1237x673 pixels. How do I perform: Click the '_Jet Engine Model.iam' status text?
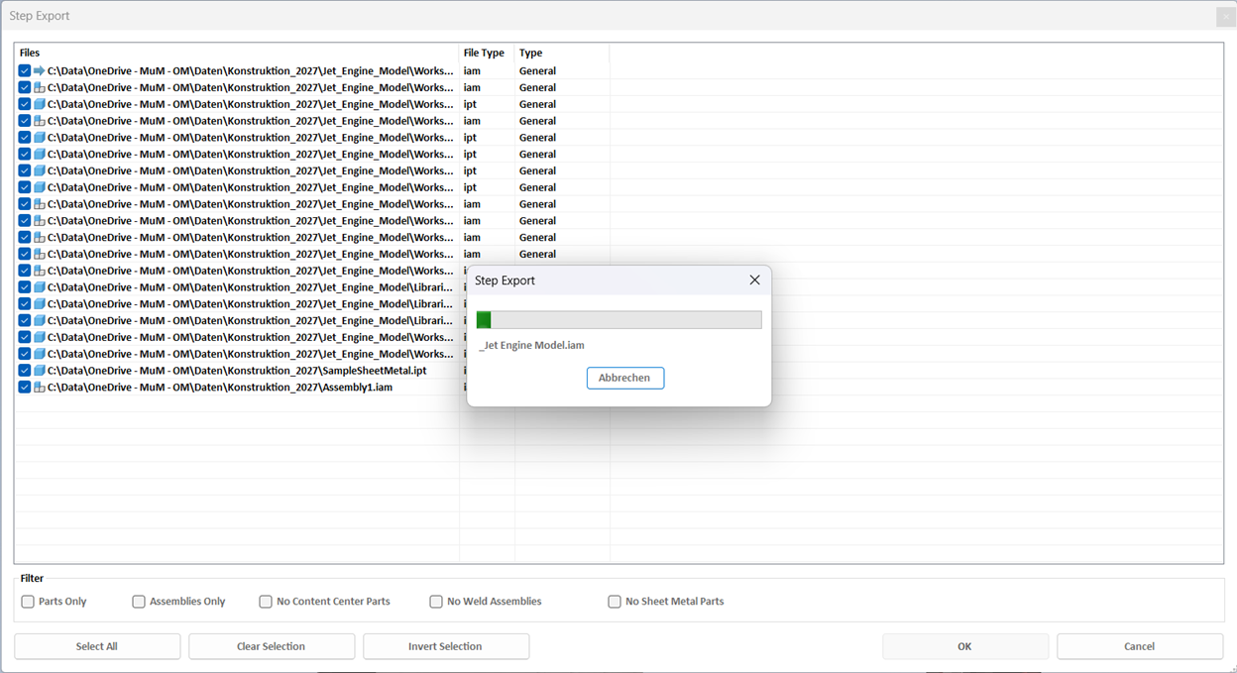click(x=531, y=345)
